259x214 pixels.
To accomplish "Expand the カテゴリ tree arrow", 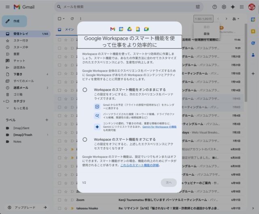I will point(4,101).
